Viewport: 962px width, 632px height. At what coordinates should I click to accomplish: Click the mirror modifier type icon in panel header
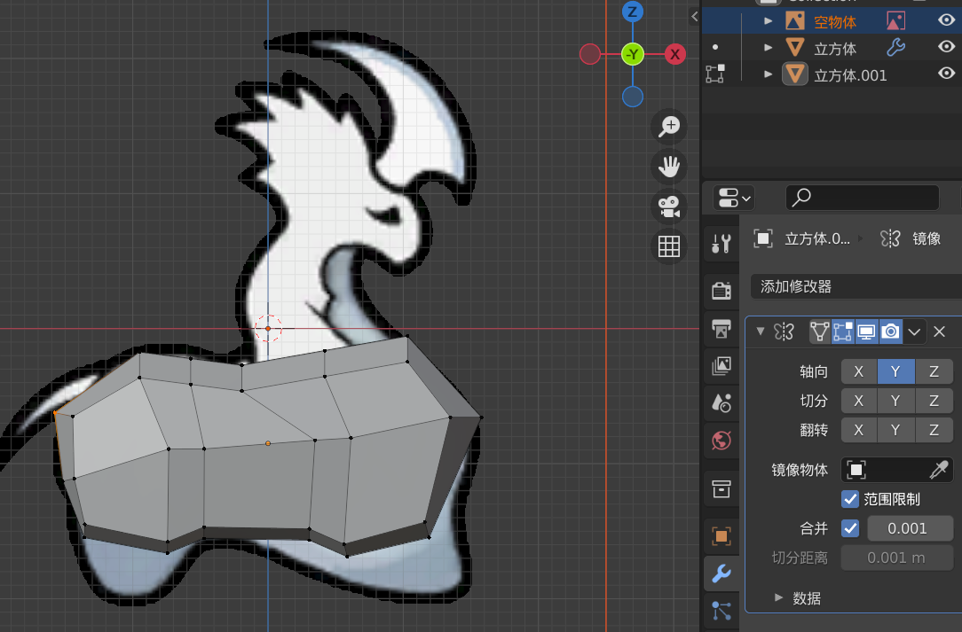785,332
